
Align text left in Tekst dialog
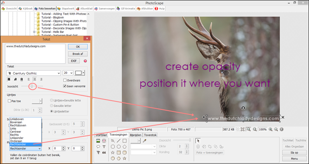(x=29, y=80)
